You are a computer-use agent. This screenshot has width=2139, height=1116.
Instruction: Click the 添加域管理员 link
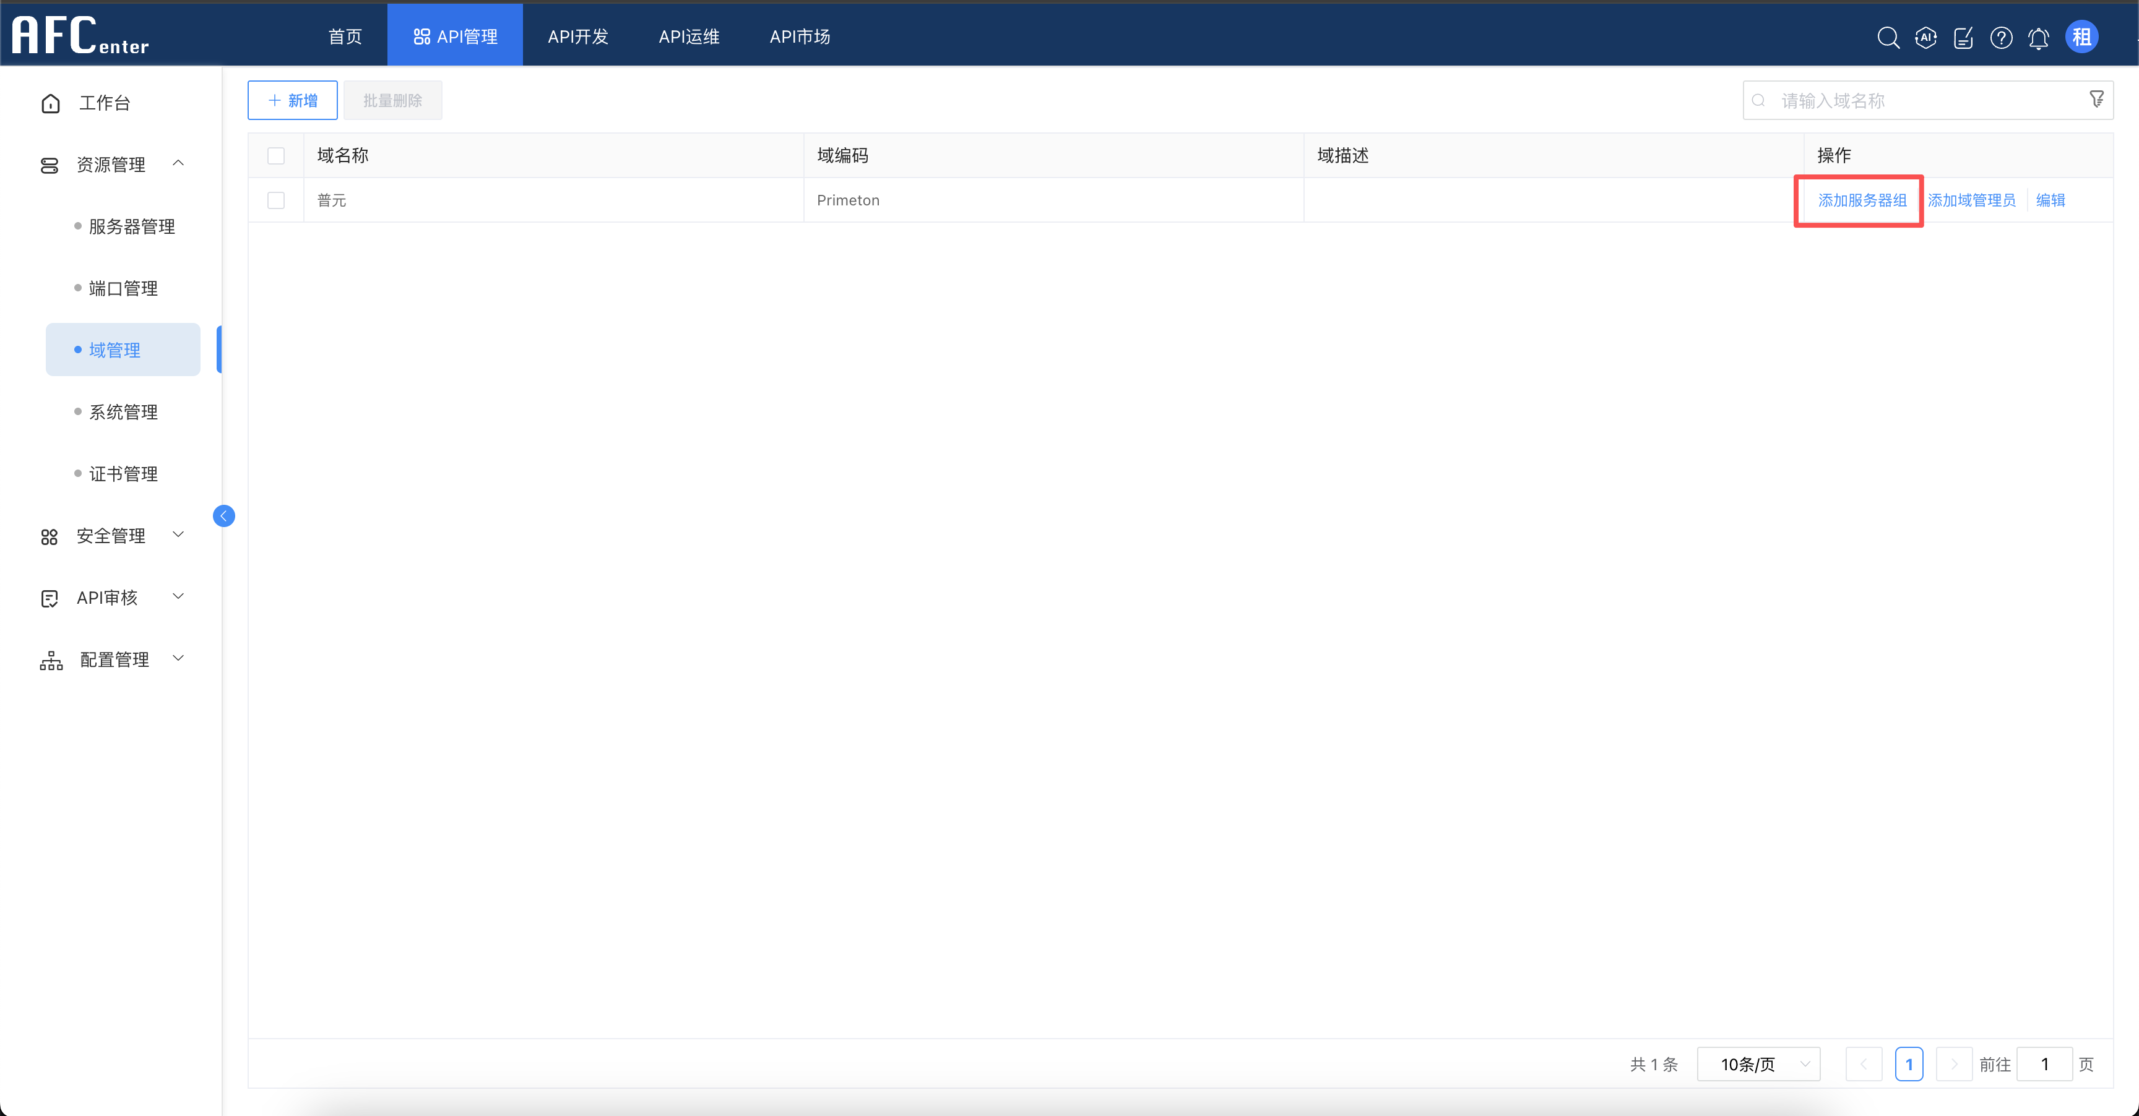[x=1971, y=201]
